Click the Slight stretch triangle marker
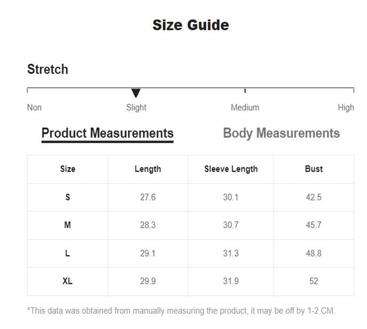Viewport: 367px width, 329px height. click(136, 93)
